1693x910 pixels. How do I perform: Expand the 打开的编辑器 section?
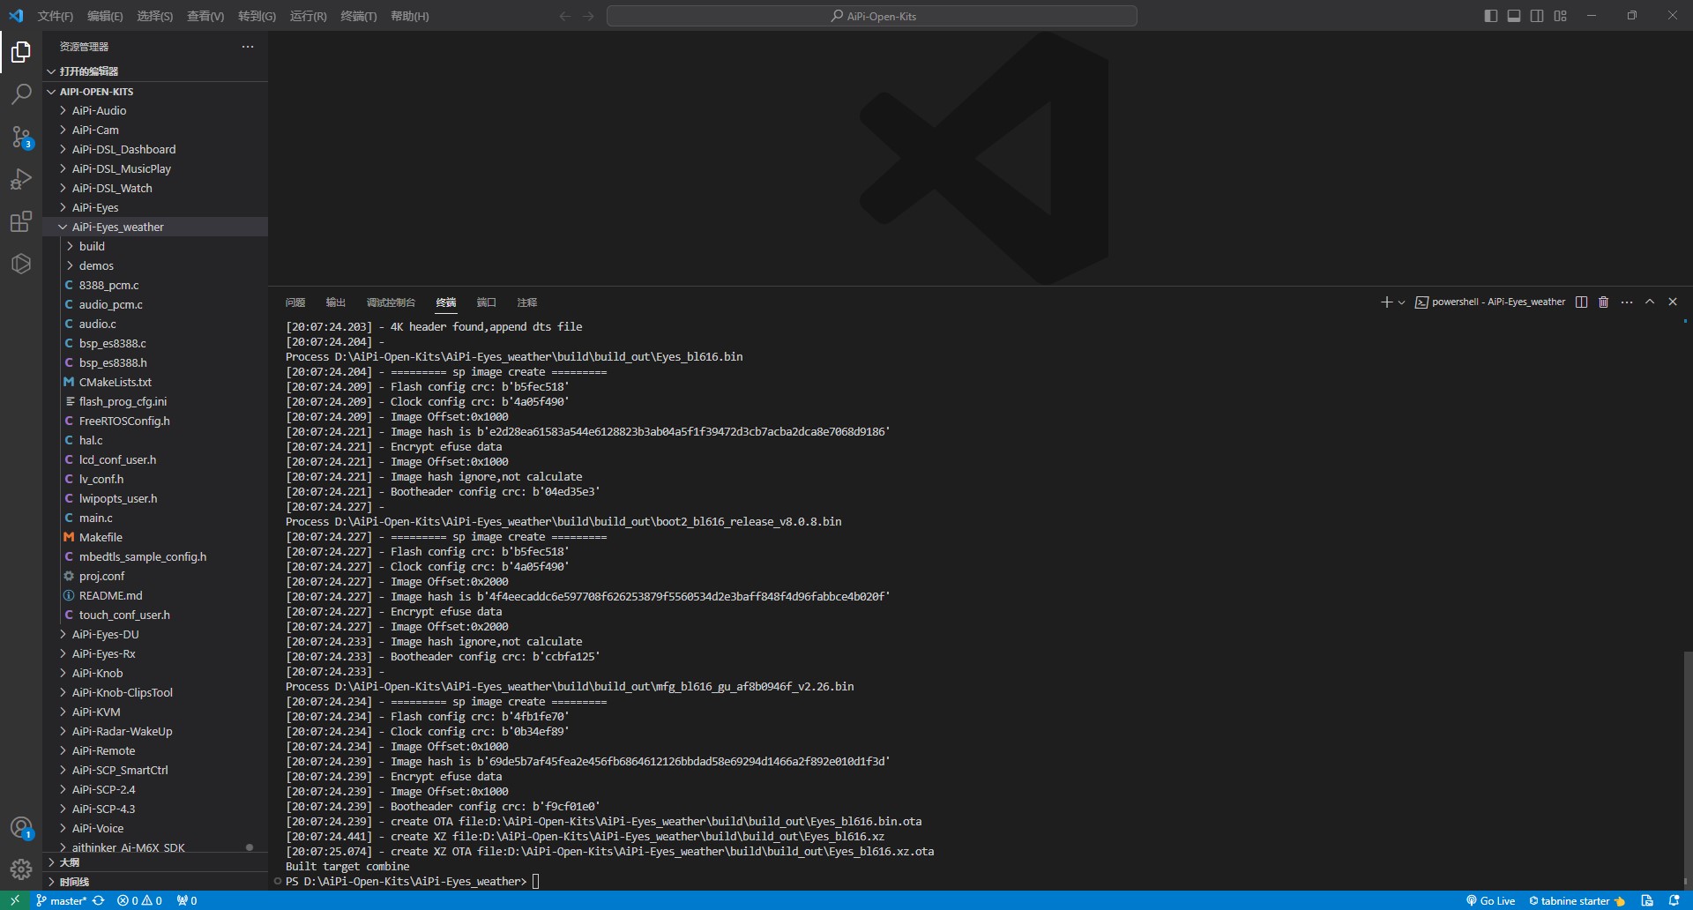155,71
